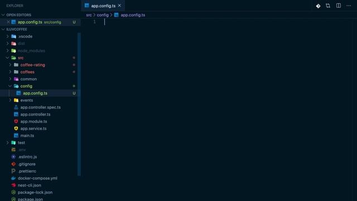Open the .prettierrc file
The width and height of the screenshot is (357, 201).
point(27,171)
